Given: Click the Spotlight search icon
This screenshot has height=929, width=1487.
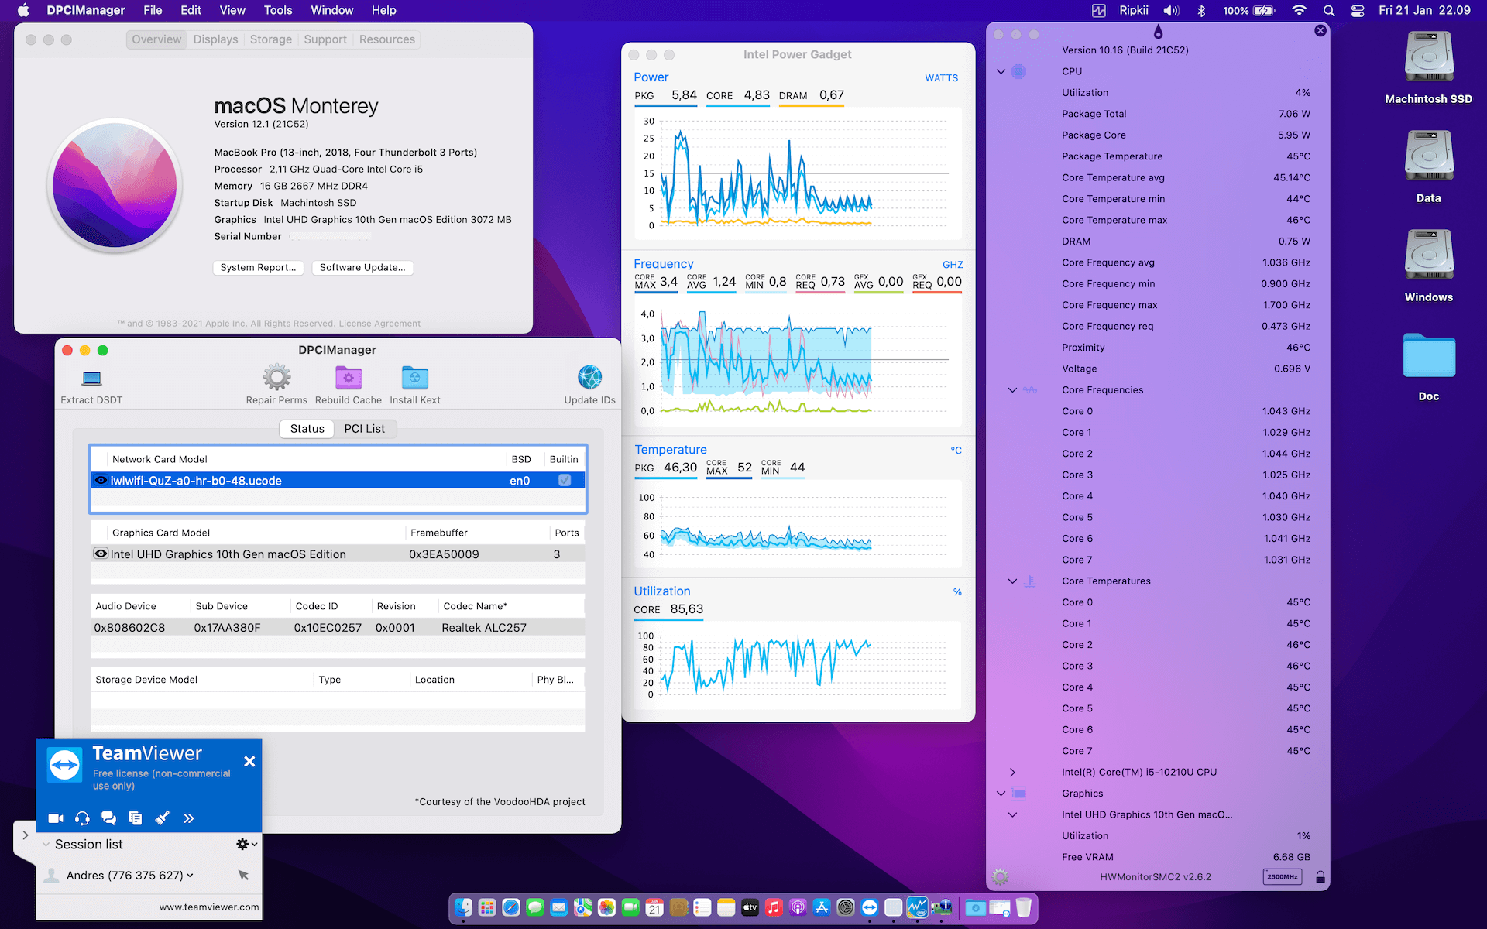Looking at the screenshot, I should pyautogui.click(x=1329, y=11).
